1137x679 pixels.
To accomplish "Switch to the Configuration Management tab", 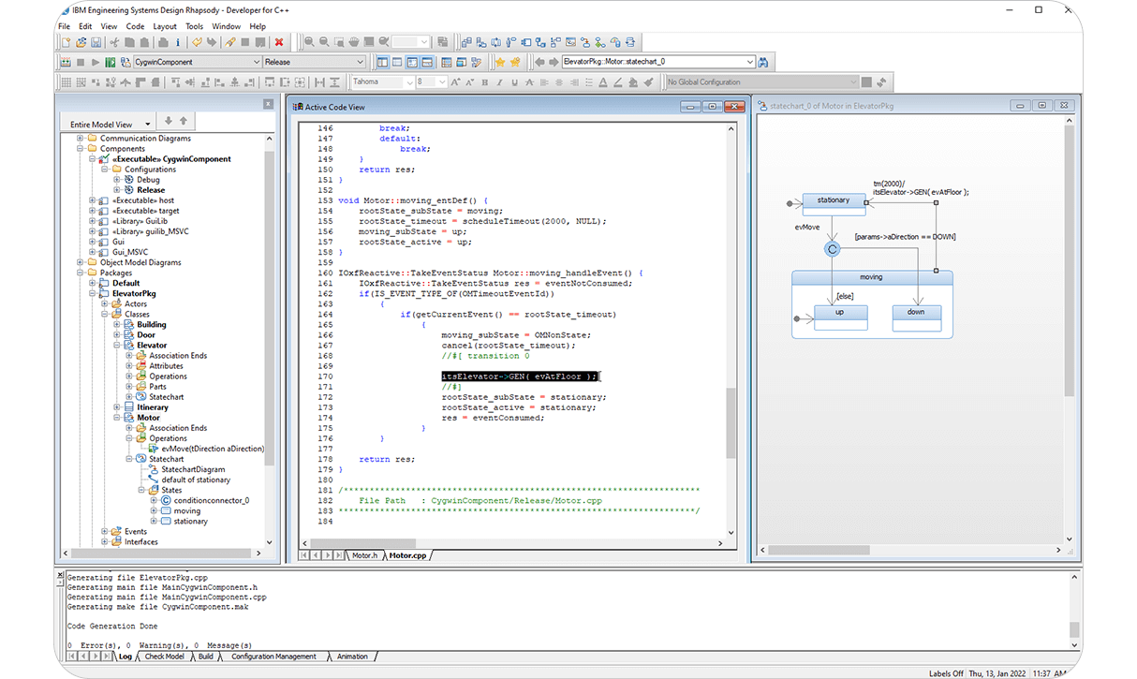I will coord(273,657).
